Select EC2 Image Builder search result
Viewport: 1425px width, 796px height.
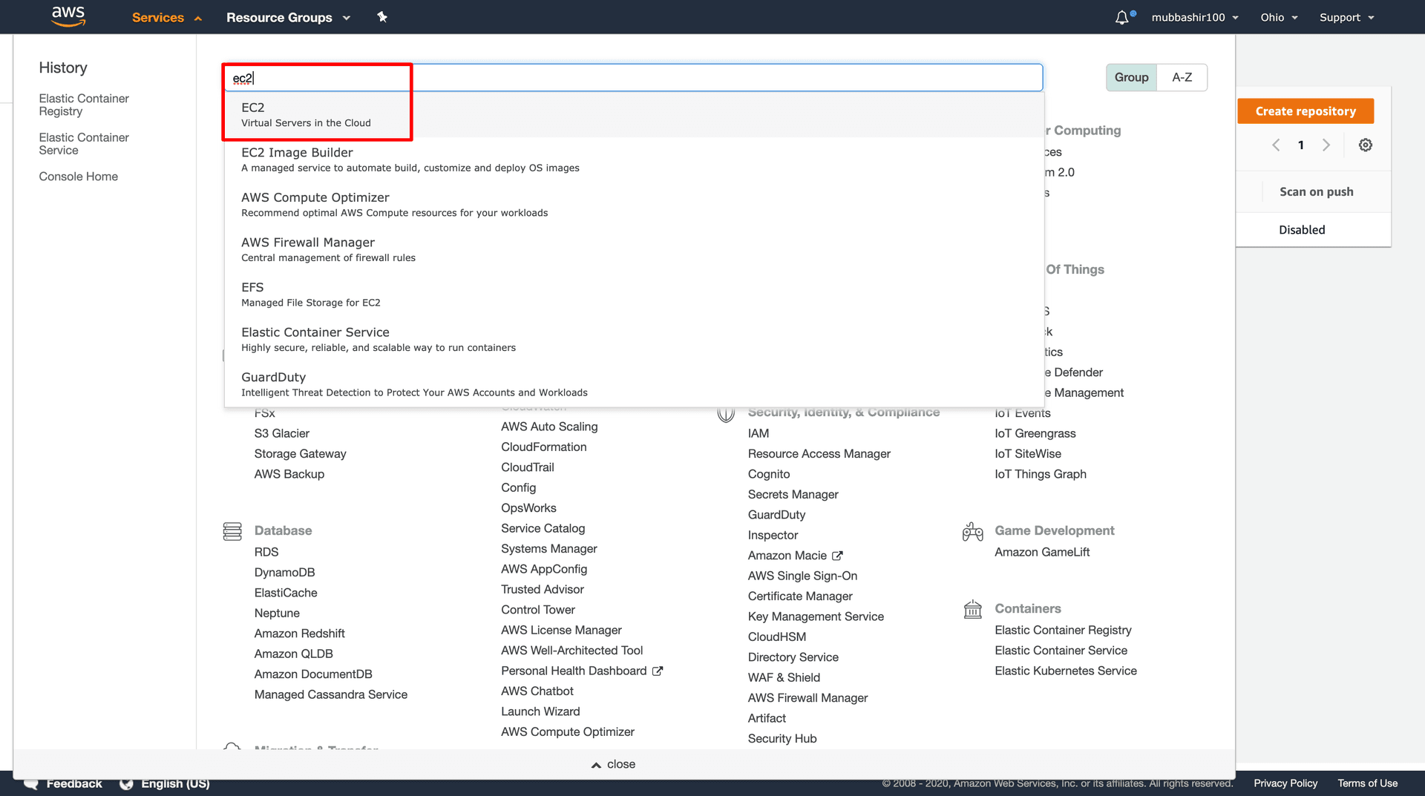pos(634,159)
